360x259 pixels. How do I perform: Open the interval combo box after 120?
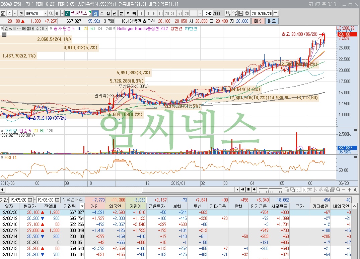[x=196, y=13]
